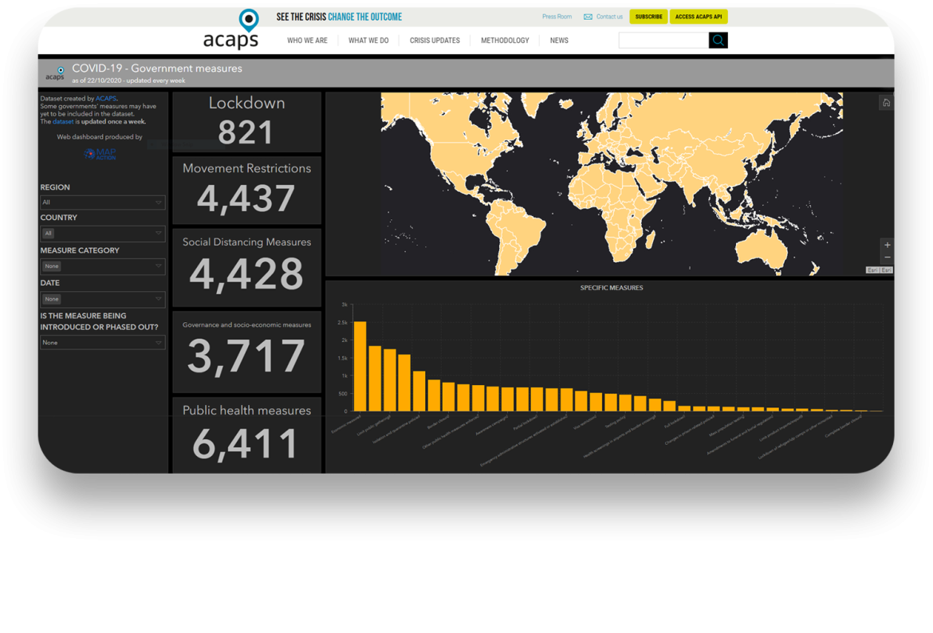Expand the REGION dropdown
The width and height of the screenshot is (933, 633).
tap(103, 202)
